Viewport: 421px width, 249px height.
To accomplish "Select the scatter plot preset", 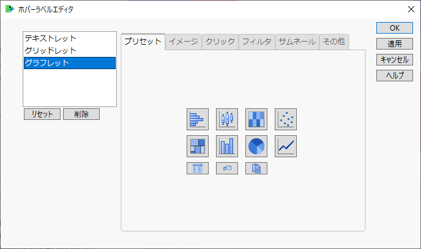I will 286,119.
